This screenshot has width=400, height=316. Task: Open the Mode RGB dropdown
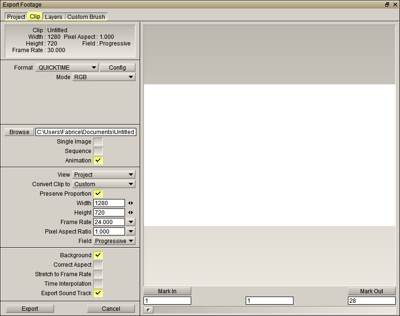point(104,77)
